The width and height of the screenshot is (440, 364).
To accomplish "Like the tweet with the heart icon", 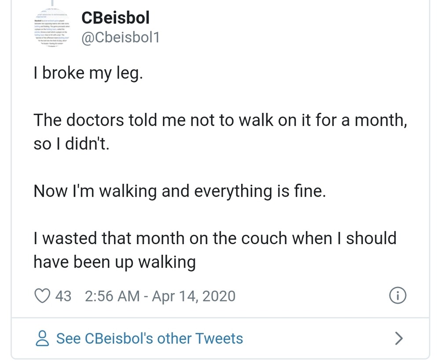I will point(42,296).
